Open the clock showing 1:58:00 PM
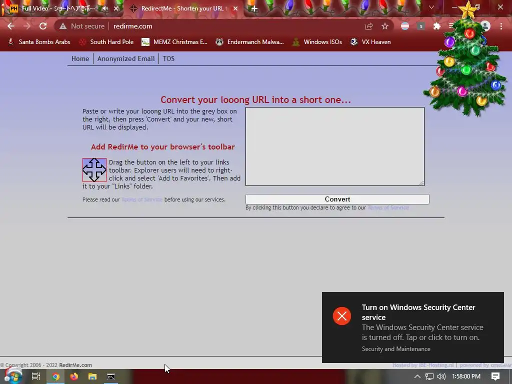 pos(466,376)
